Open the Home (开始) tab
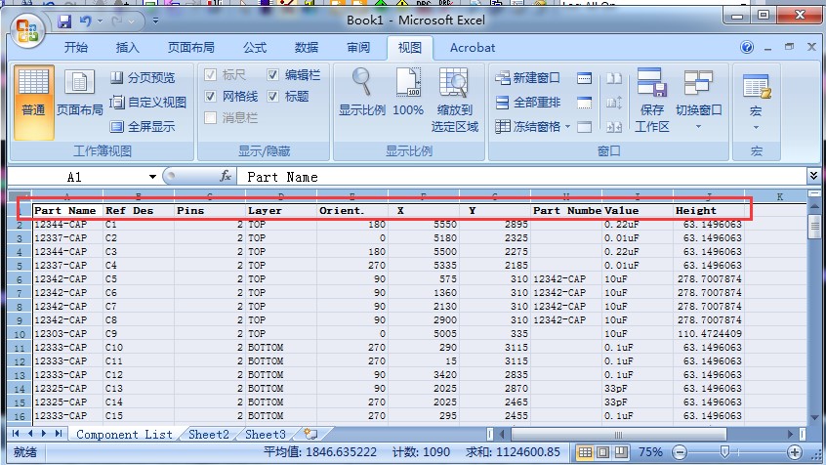 [76, 48]
